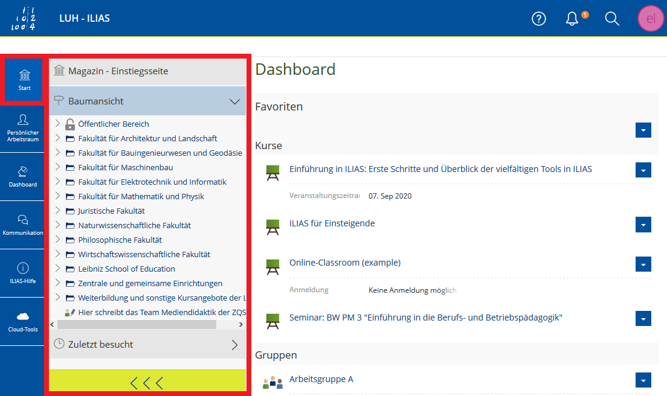Open actions dropdown for Seminar: BW PM 3

(x=643, y=318)
